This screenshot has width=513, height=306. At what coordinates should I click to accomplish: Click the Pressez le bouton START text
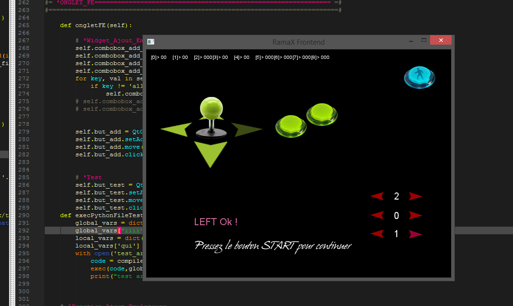[273, 246]
